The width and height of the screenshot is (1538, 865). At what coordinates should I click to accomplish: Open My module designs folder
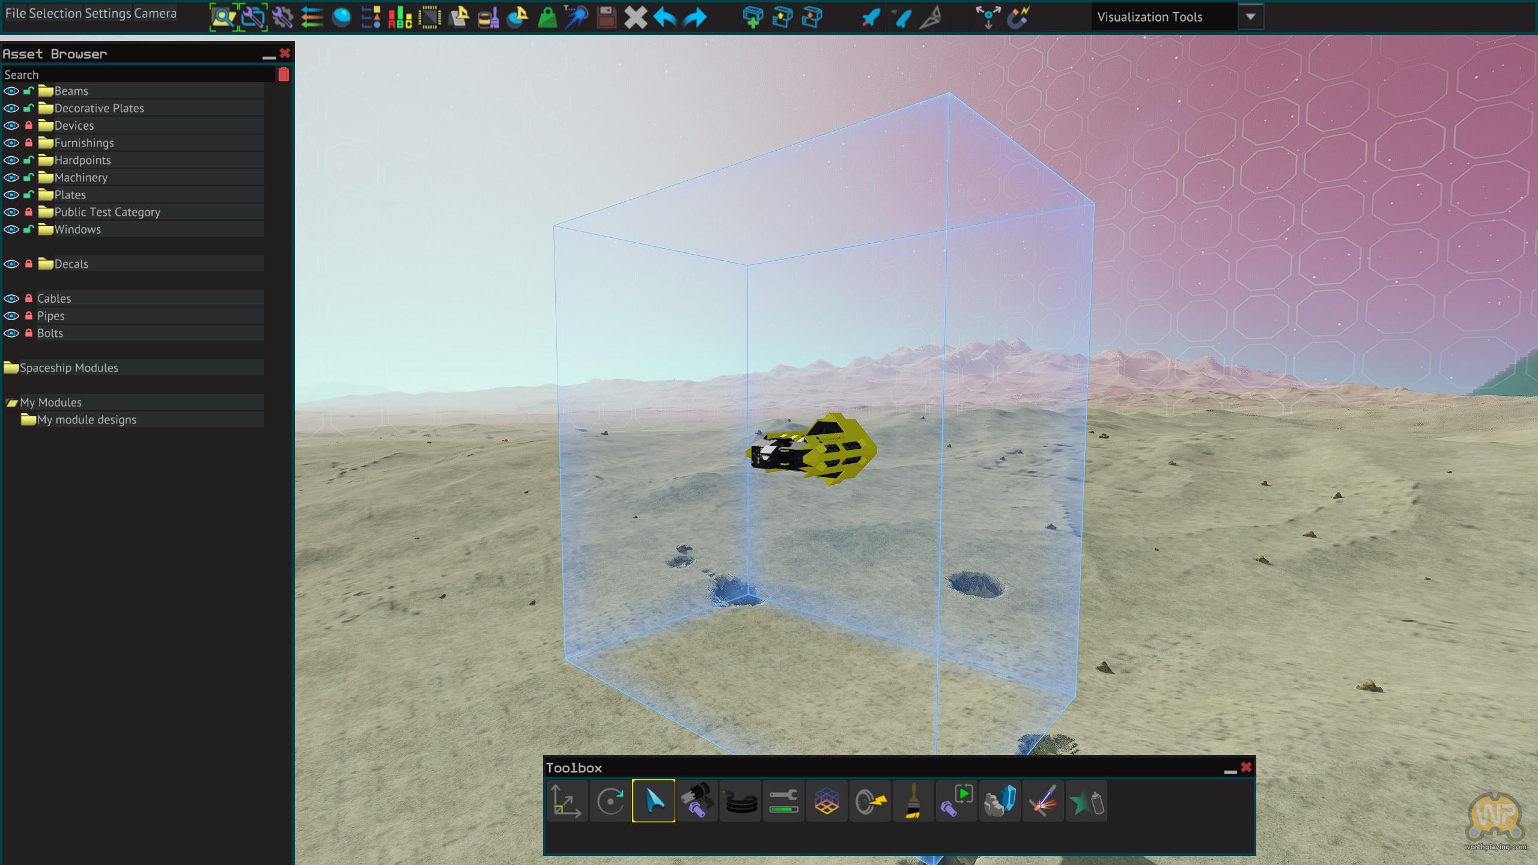[x=87, y=420]
